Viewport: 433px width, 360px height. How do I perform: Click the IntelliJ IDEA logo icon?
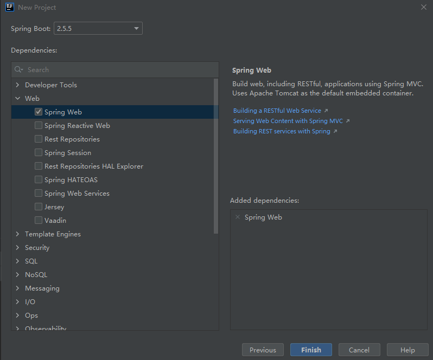(10, 7)
